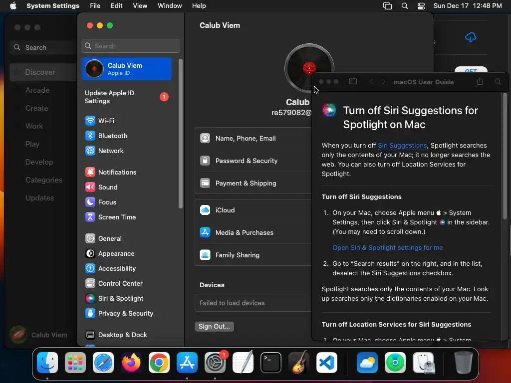The width and height of the screenshot is (511, 383).
Task: Open Spotlight search in menu bar
Action: [x=404, y=6]
